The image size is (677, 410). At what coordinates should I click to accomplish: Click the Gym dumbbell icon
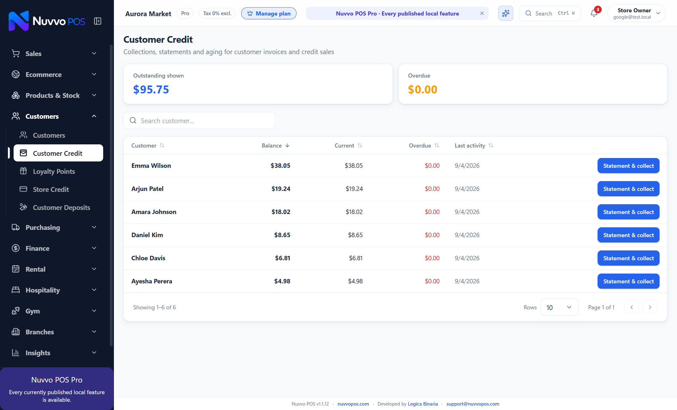click(x=16, y=311)
